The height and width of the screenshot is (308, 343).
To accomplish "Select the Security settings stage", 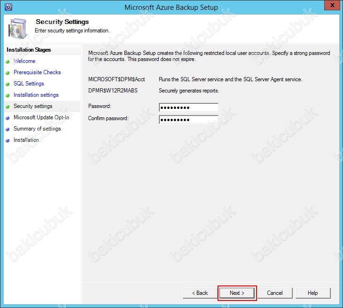I will [33, 106].
